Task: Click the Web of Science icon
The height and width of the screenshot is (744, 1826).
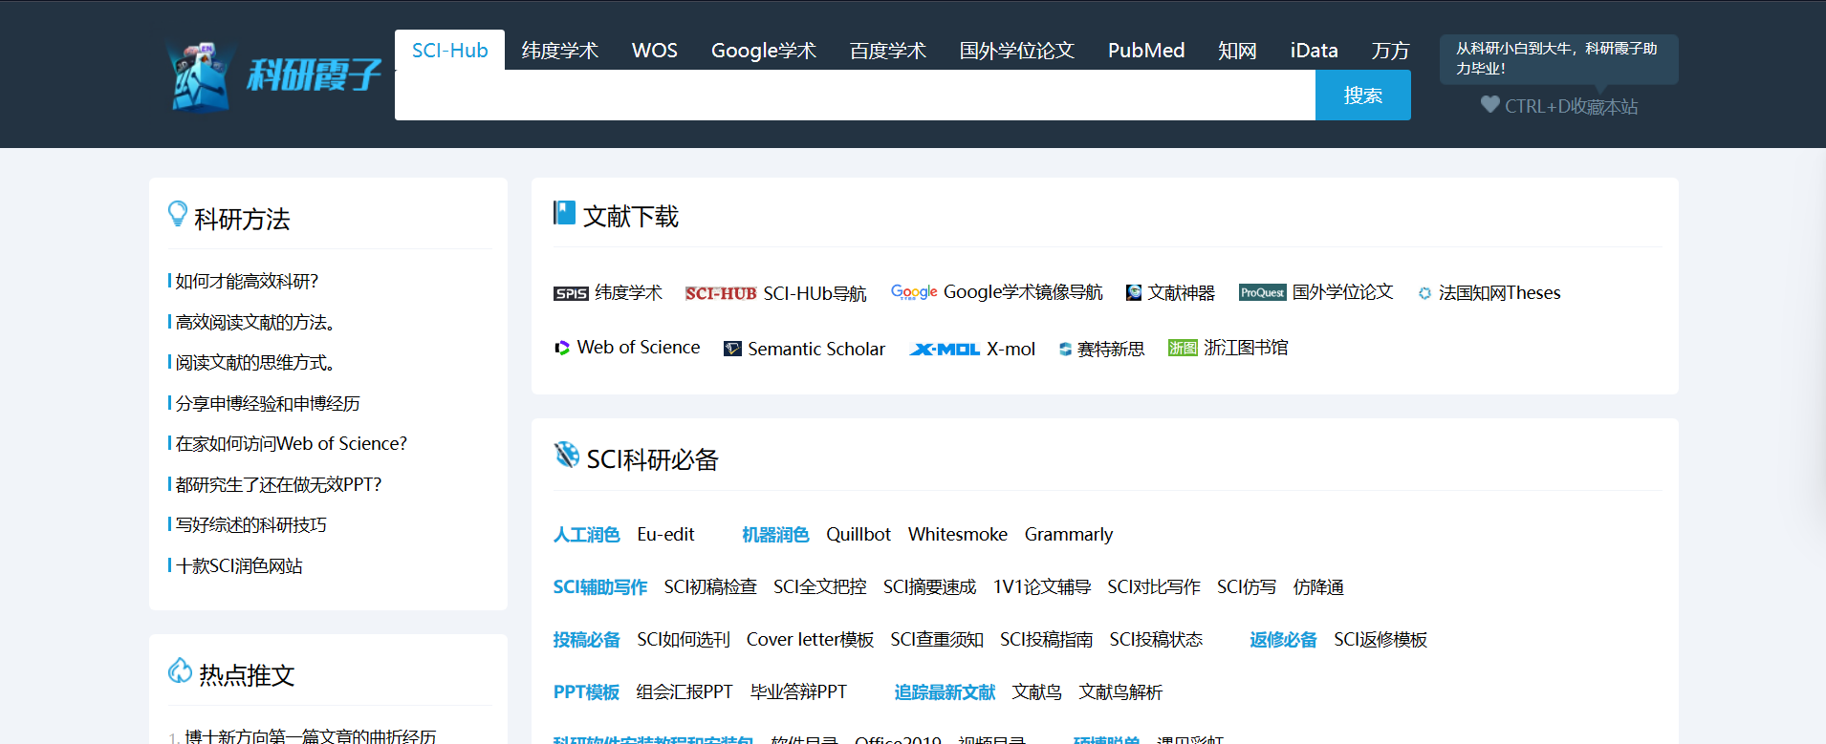Action: (x=562, y=348)
